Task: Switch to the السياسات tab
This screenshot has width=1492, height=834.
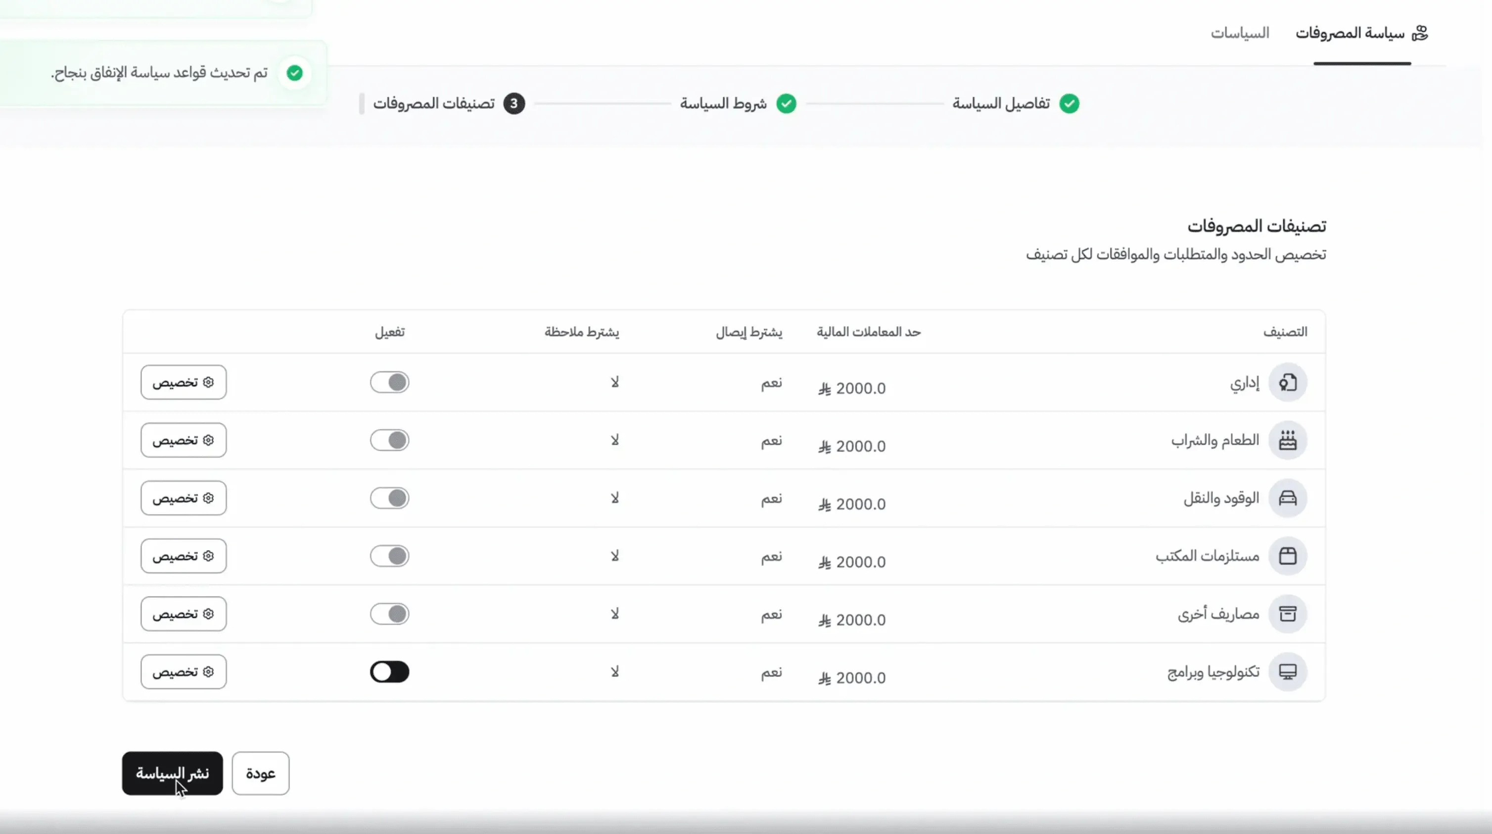Action: [x=1240, y=33]
